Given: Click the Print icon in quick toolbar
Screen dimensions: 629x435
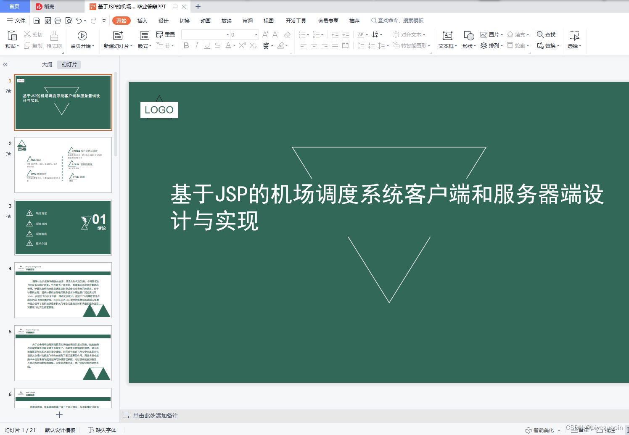Looking at the screenshot, I should [58, 21].
